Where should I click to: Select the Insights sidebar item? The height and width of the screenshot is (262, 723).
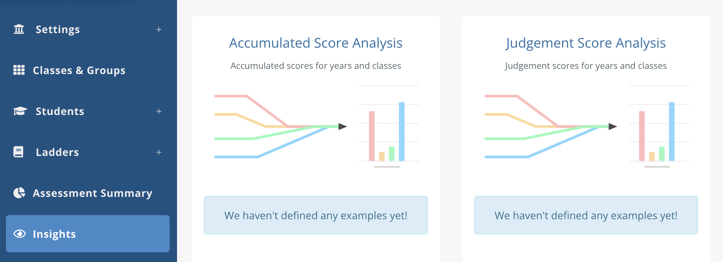point(88,234)
